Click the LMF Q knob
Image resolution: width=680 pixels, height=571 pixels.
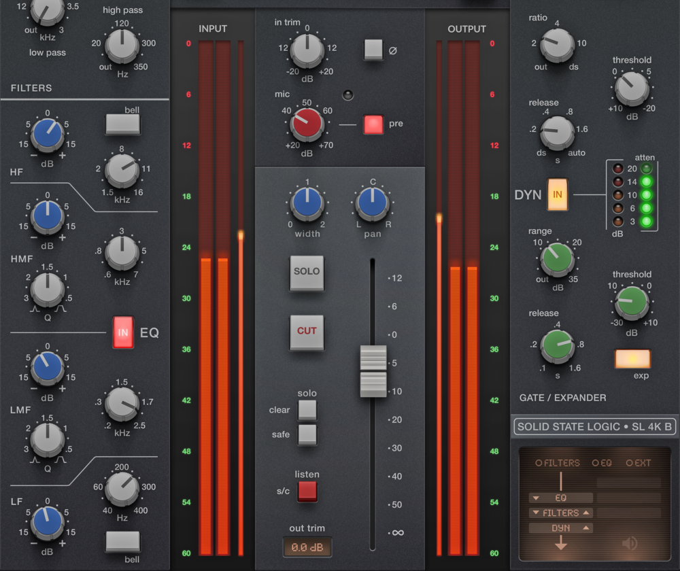48,439
